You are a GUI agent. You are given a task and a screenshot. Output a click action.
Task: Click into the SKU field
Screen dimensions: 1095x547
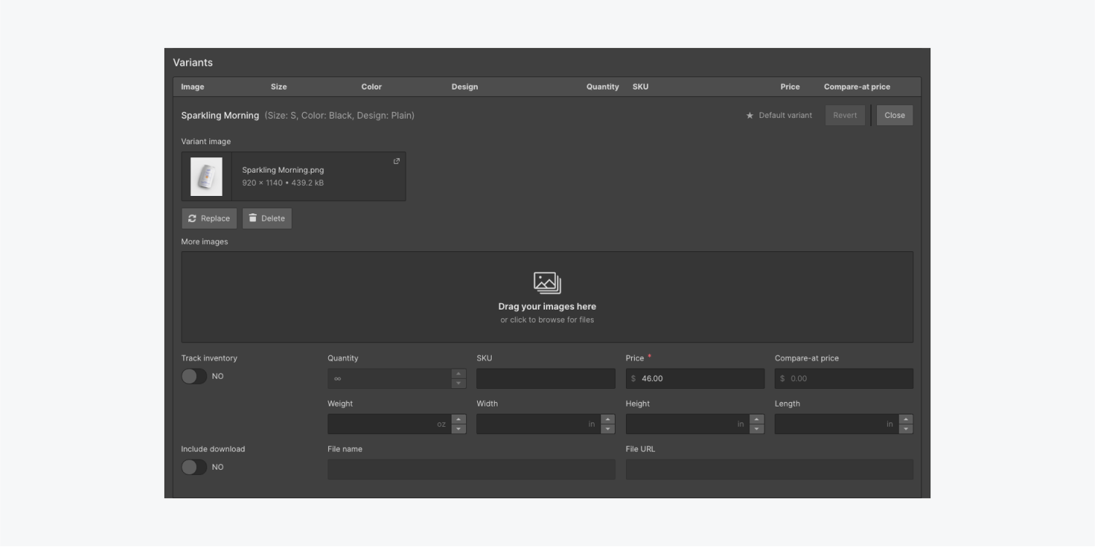[x=546, y=378]
